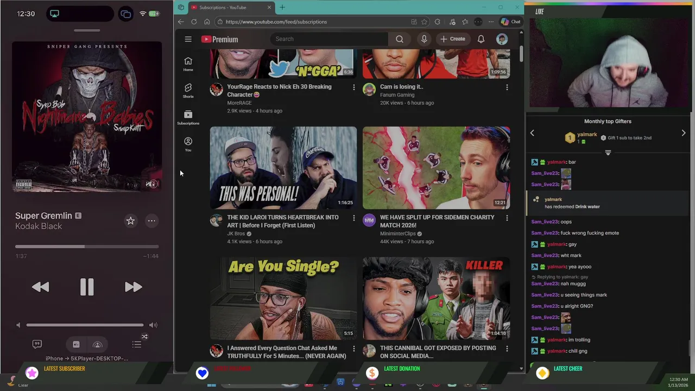Click the low-volume speaker icon
695x391 pixels.
tap(18, 325)
